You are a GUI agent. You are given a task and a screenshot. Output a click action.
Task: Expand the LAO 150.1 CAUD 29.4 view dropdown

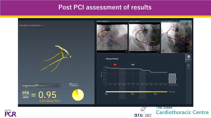(x=42, y=26)
